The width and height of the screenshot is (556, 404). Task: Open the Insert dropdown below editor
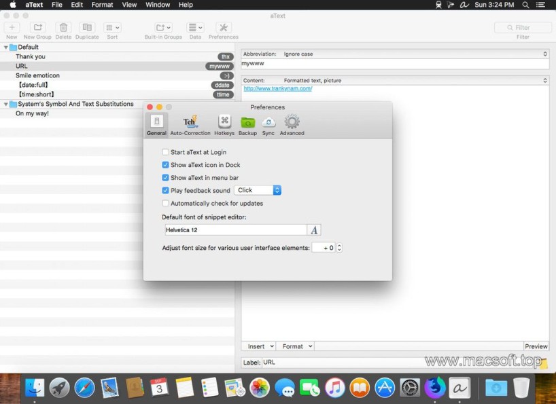pyautogui.click(x=260, y=346)
